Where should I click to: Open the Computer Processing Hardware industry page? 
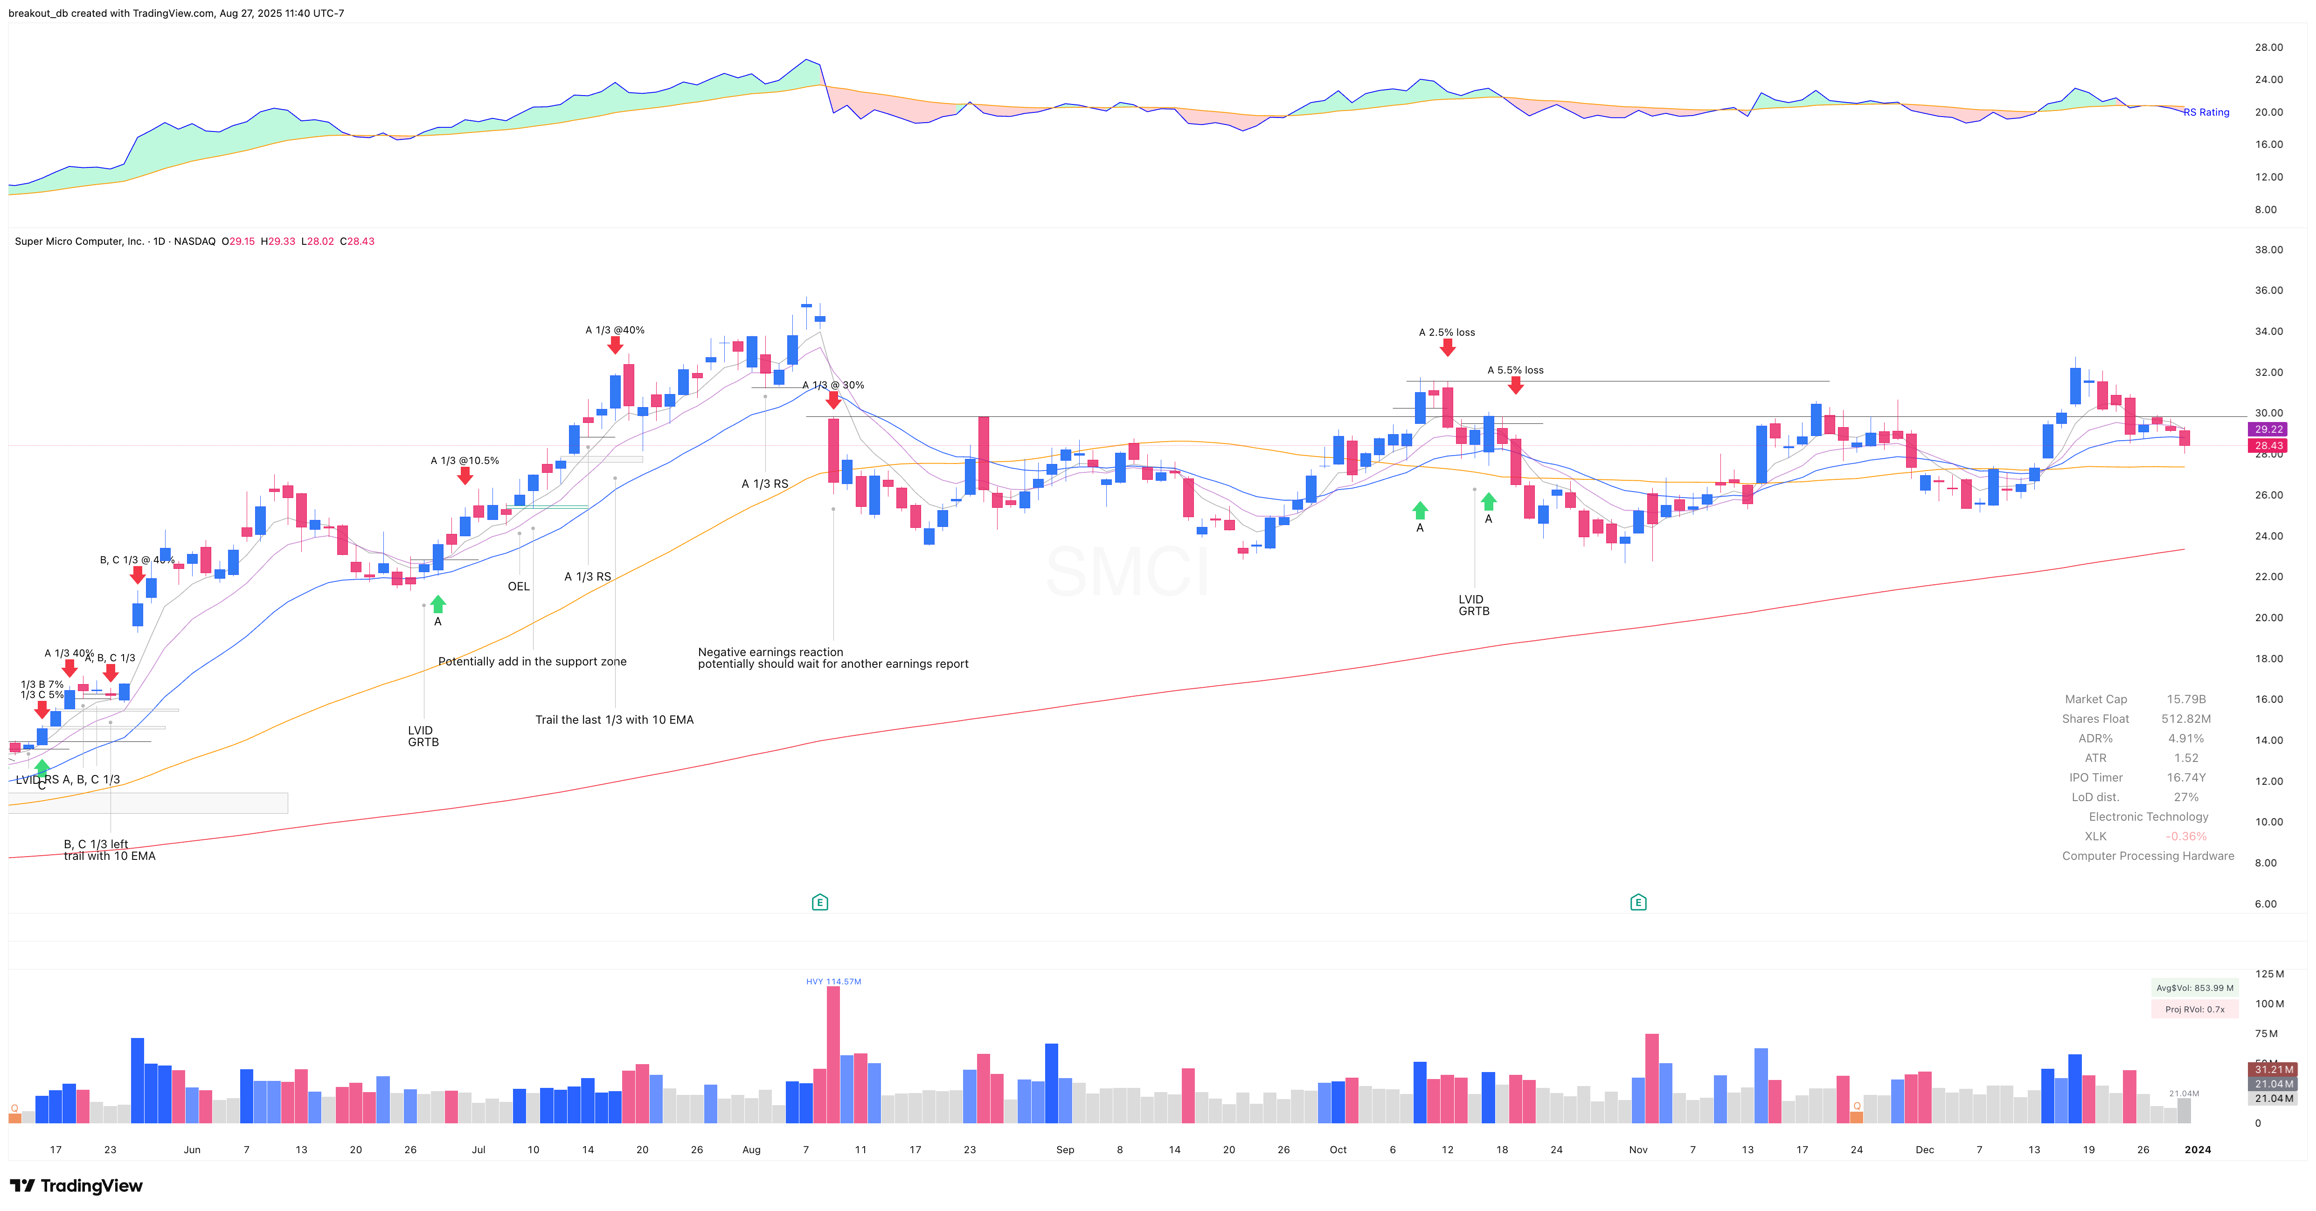(x=2147, y=856)
